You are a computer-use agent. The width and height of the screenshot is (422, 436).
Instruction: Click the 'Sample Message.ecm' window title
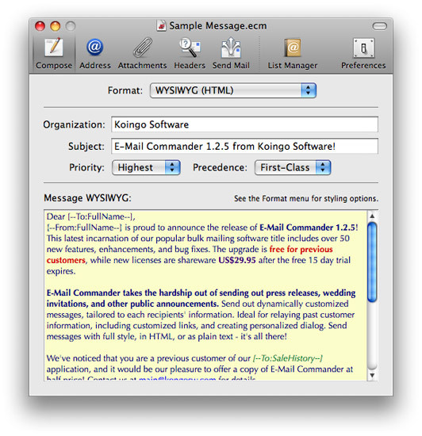click(x=218, y=26)
